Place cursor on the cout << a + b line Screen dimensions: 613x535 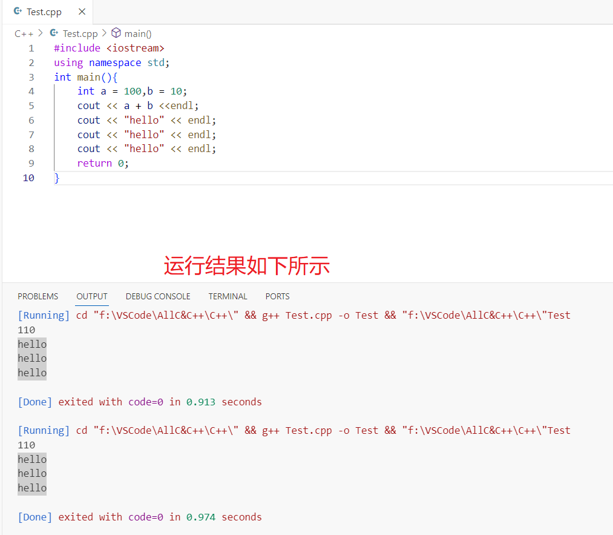coord(137,106)
